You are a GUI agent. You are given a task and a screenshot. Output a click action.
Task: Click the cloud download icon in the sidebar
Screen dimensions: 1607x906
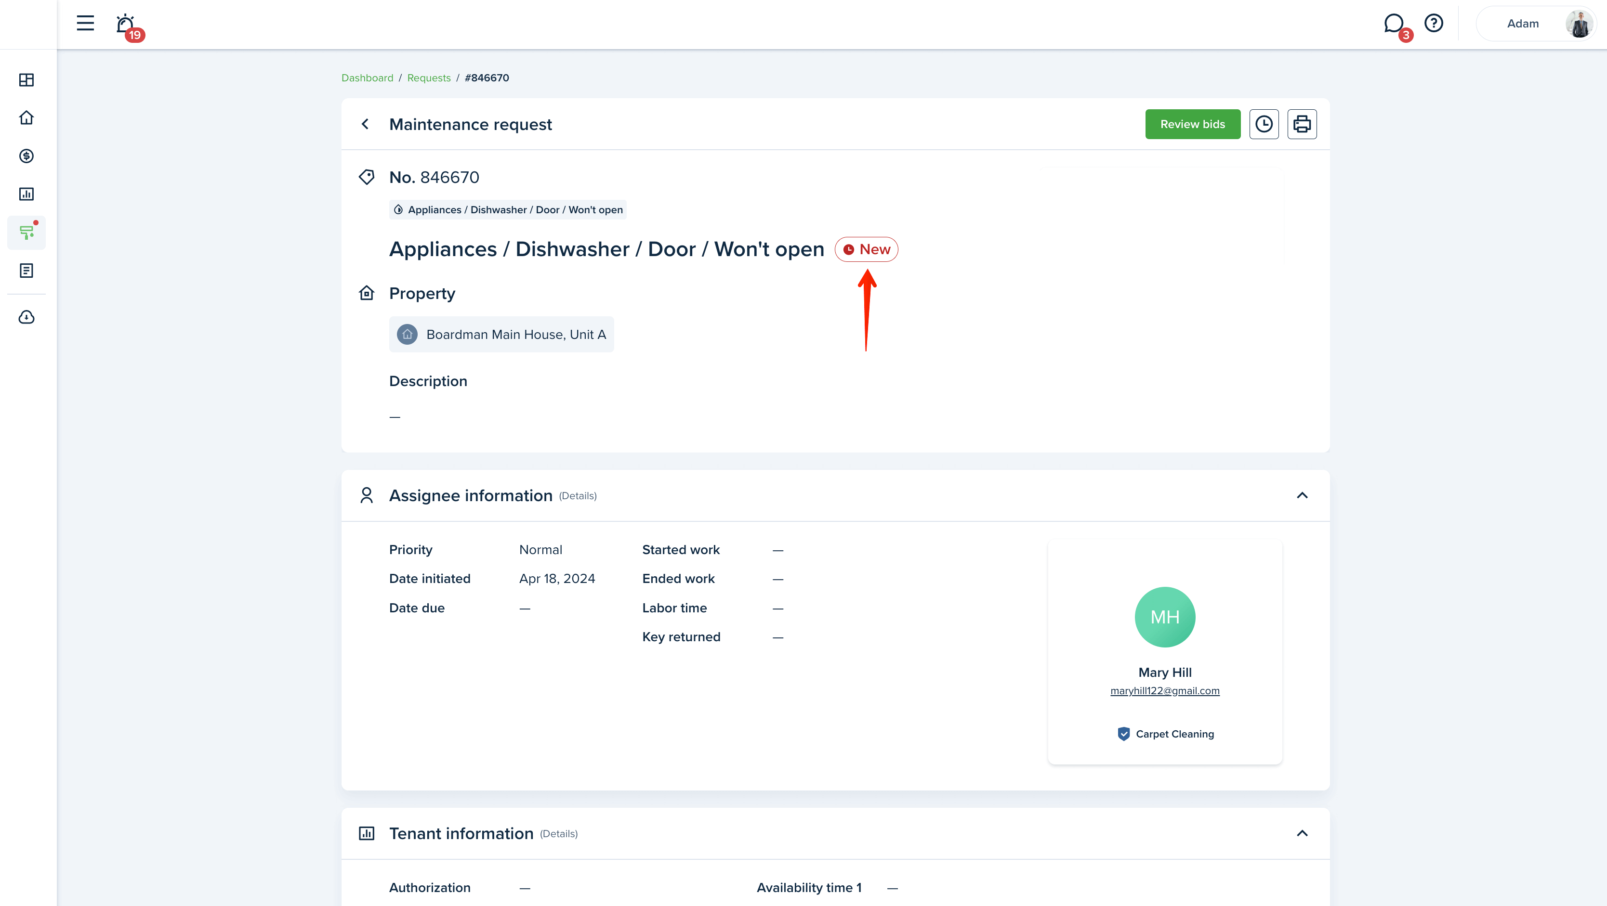point(26,317)
